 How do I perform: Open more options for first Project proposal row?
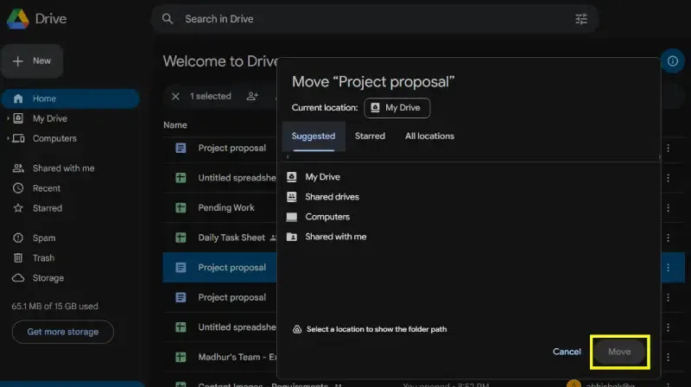coord(668,148)
